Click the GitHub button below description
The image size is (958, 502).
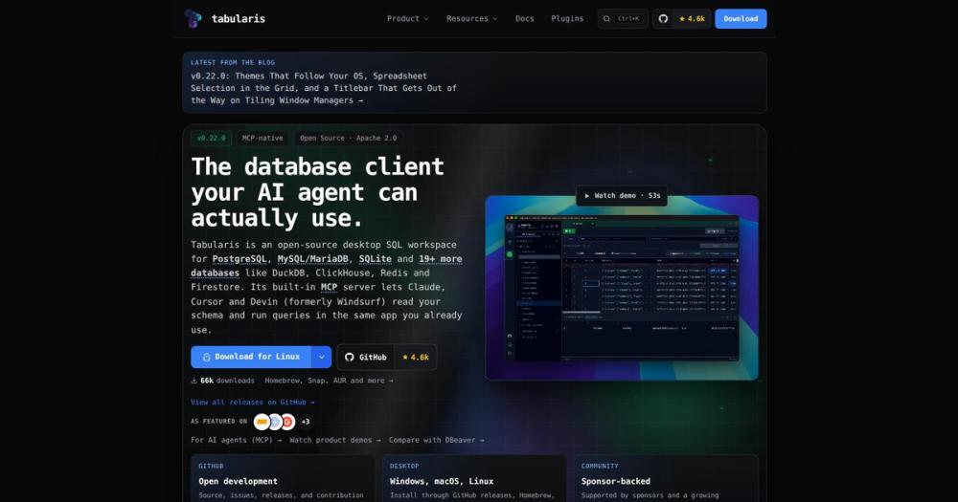point(365,357)
